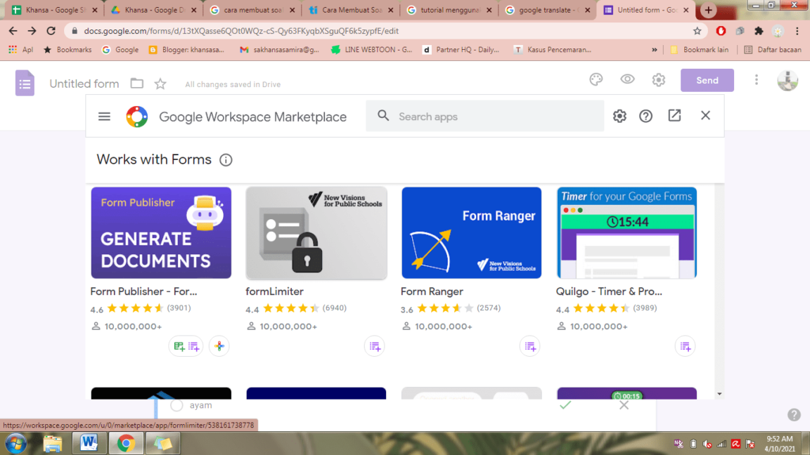Star the Untitled form
The height and width of the screenshot is (455, 810).
click(160, 84)
